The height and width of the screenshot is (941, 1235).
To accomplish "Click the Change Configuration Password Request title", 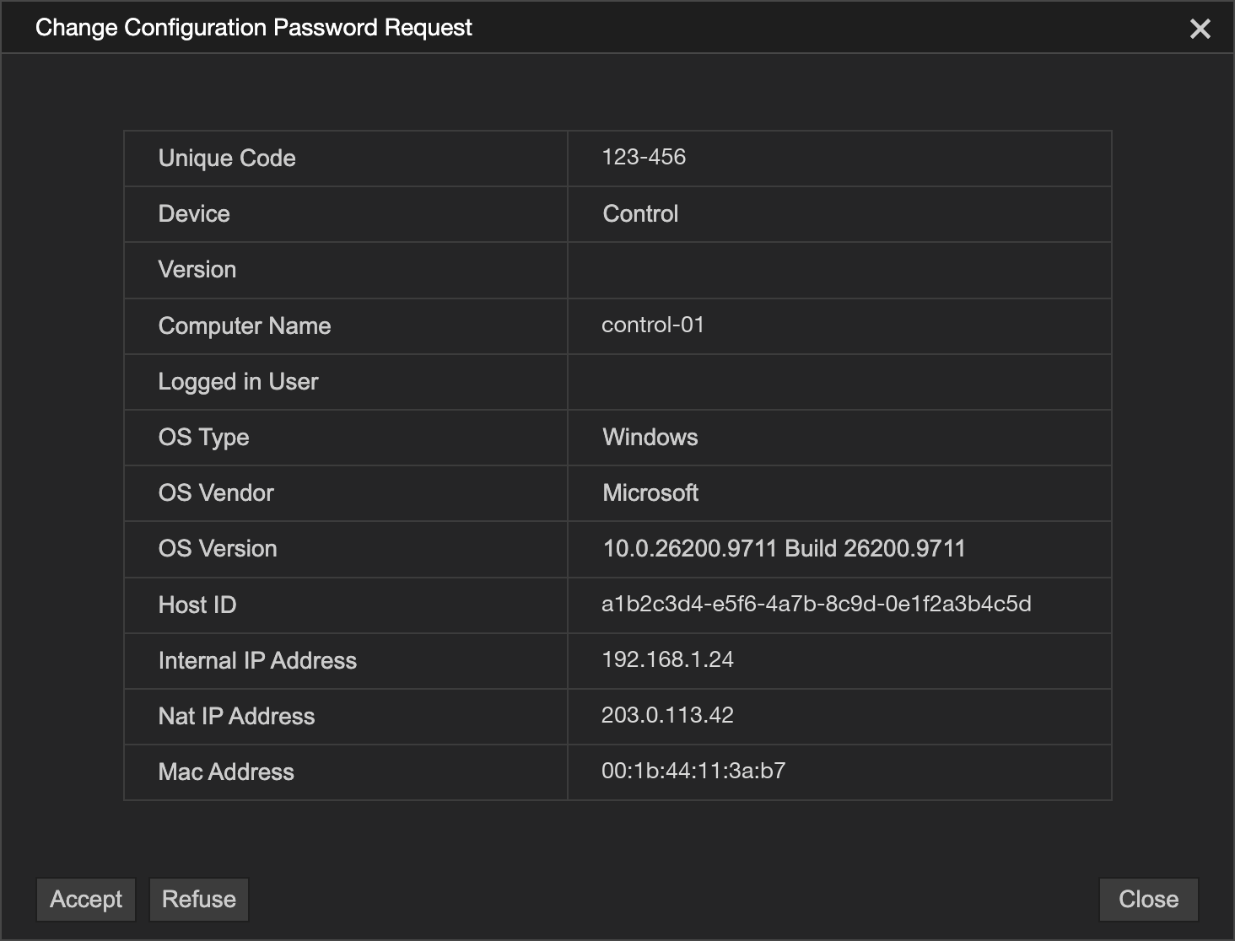I will (254, 28).
